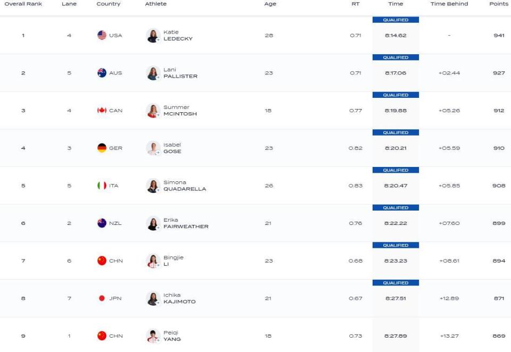Click the Japan flag icon

coord(102,298)
